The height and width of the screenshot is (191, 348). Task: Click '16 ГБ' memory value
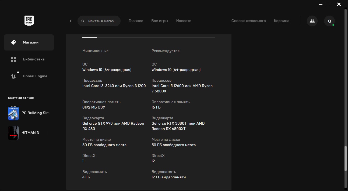tap(156, 107)
